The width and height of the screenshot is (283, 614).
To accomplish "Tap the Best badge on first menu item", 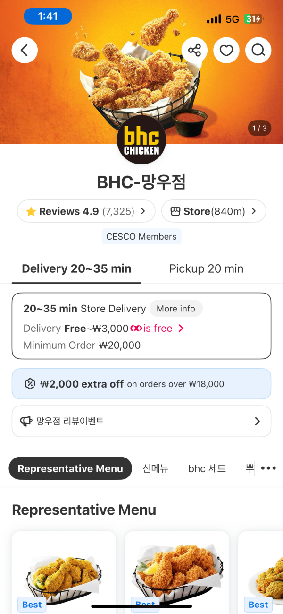I will (32, 604).
